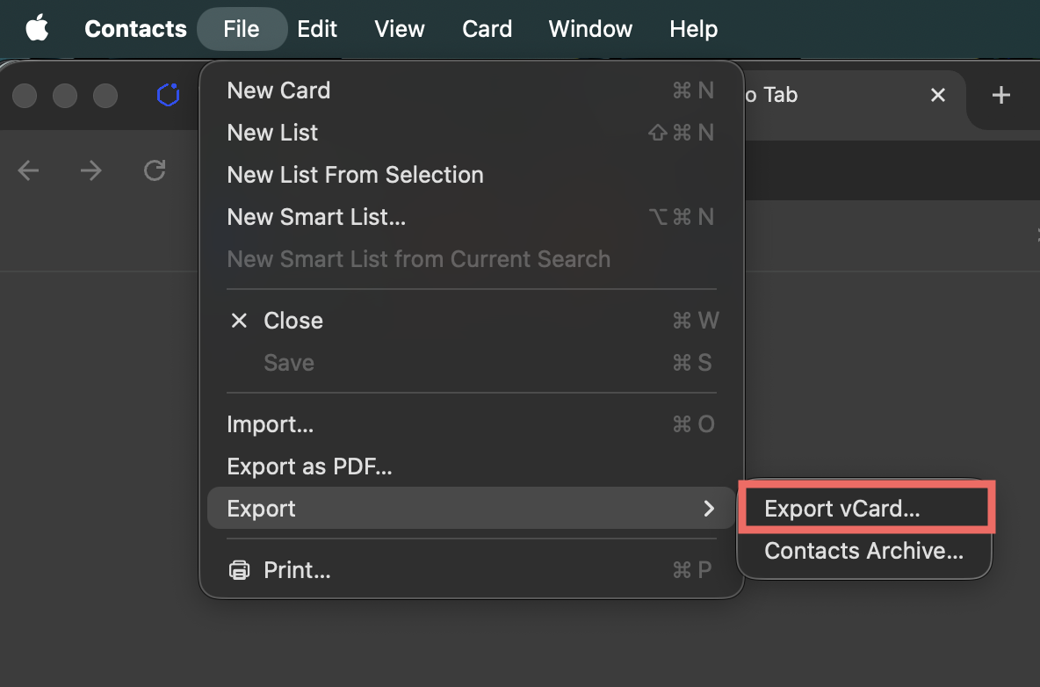
Task: Open the Card menu
Action: coord(487,29)
